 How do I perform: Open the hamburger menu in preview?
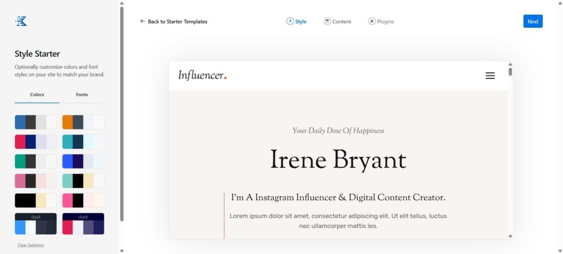[x=490, y=76]
